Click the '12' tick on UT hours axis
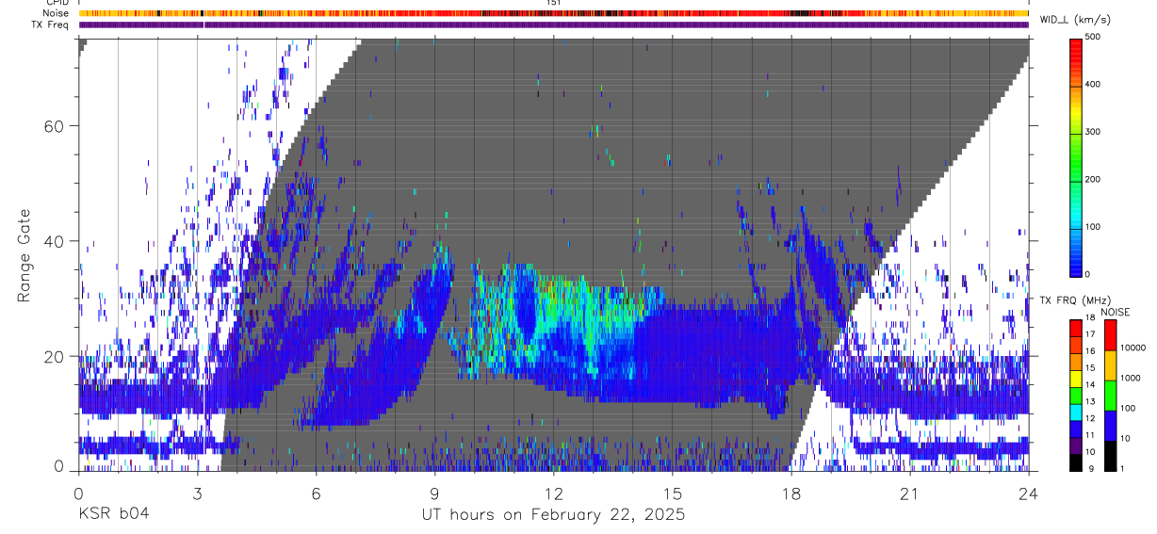This screenshot has height=534, width=1157. (554, 493)
